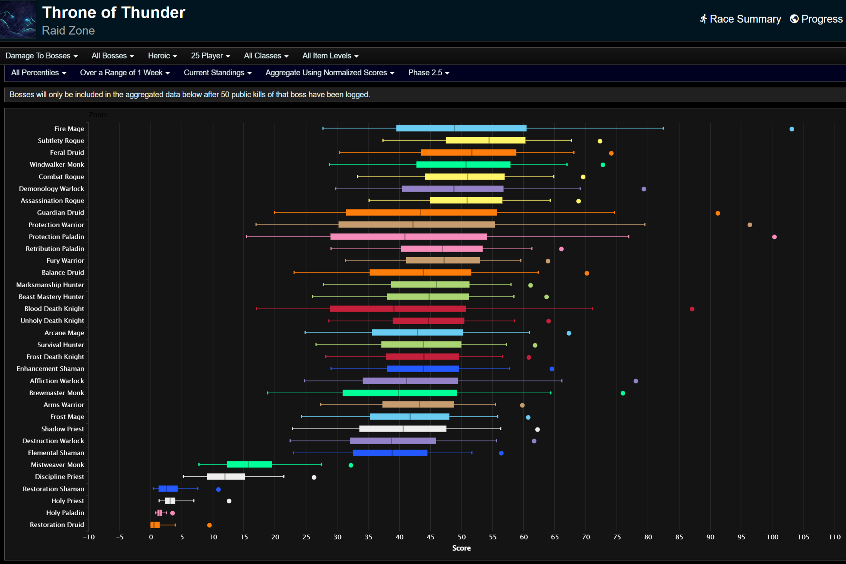The image size is (846, 564).
Task: Click the Throne of Thunder zone thumbnail
Action: coord(18,19)
